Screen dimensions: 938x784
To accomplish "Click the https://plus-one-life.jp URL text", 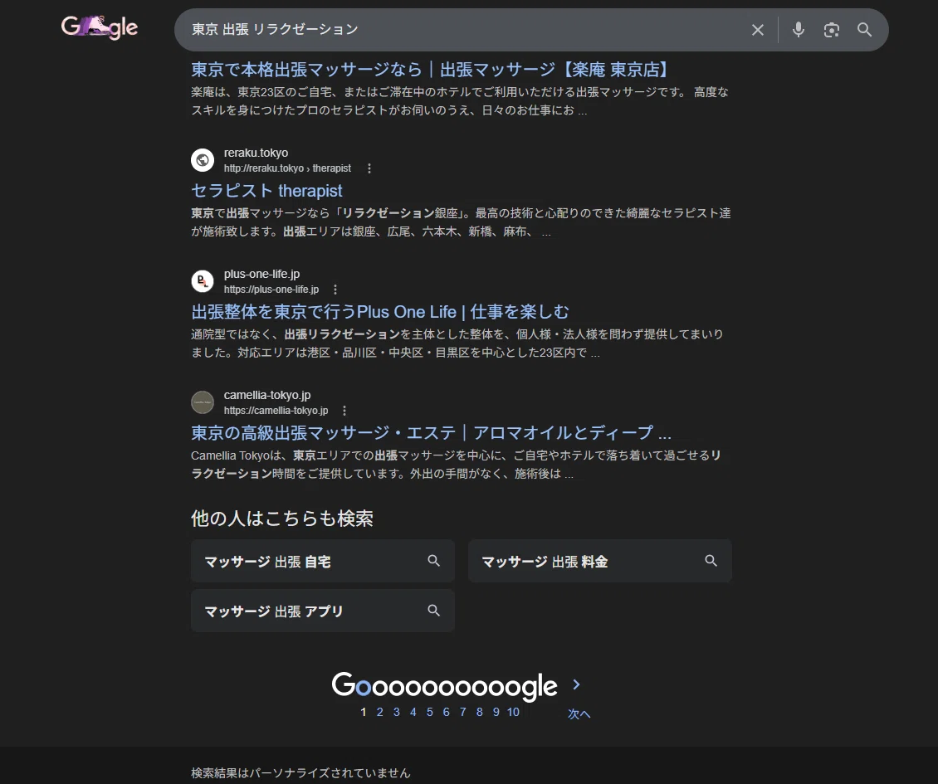I will tap(271, 290).
